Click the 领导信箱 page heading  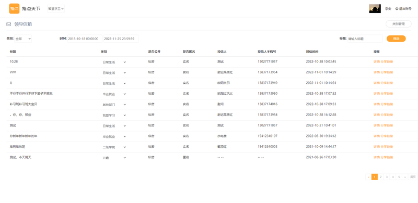(23, 24)
